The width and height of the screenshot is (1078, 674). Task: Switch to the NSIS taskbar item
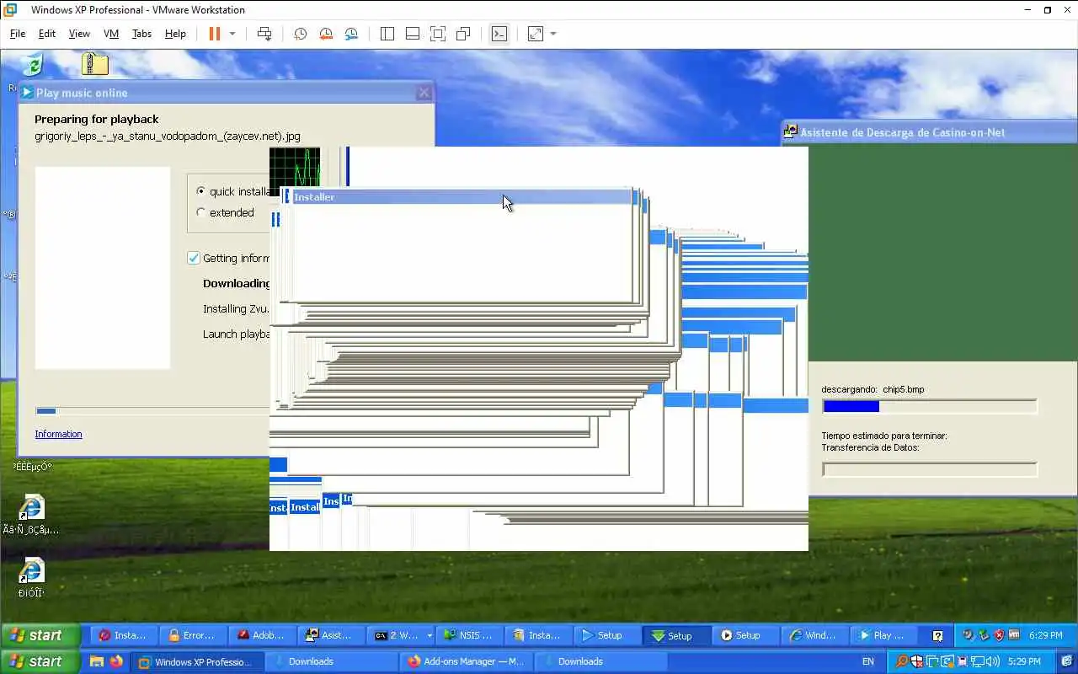click(x=469, y=635)
